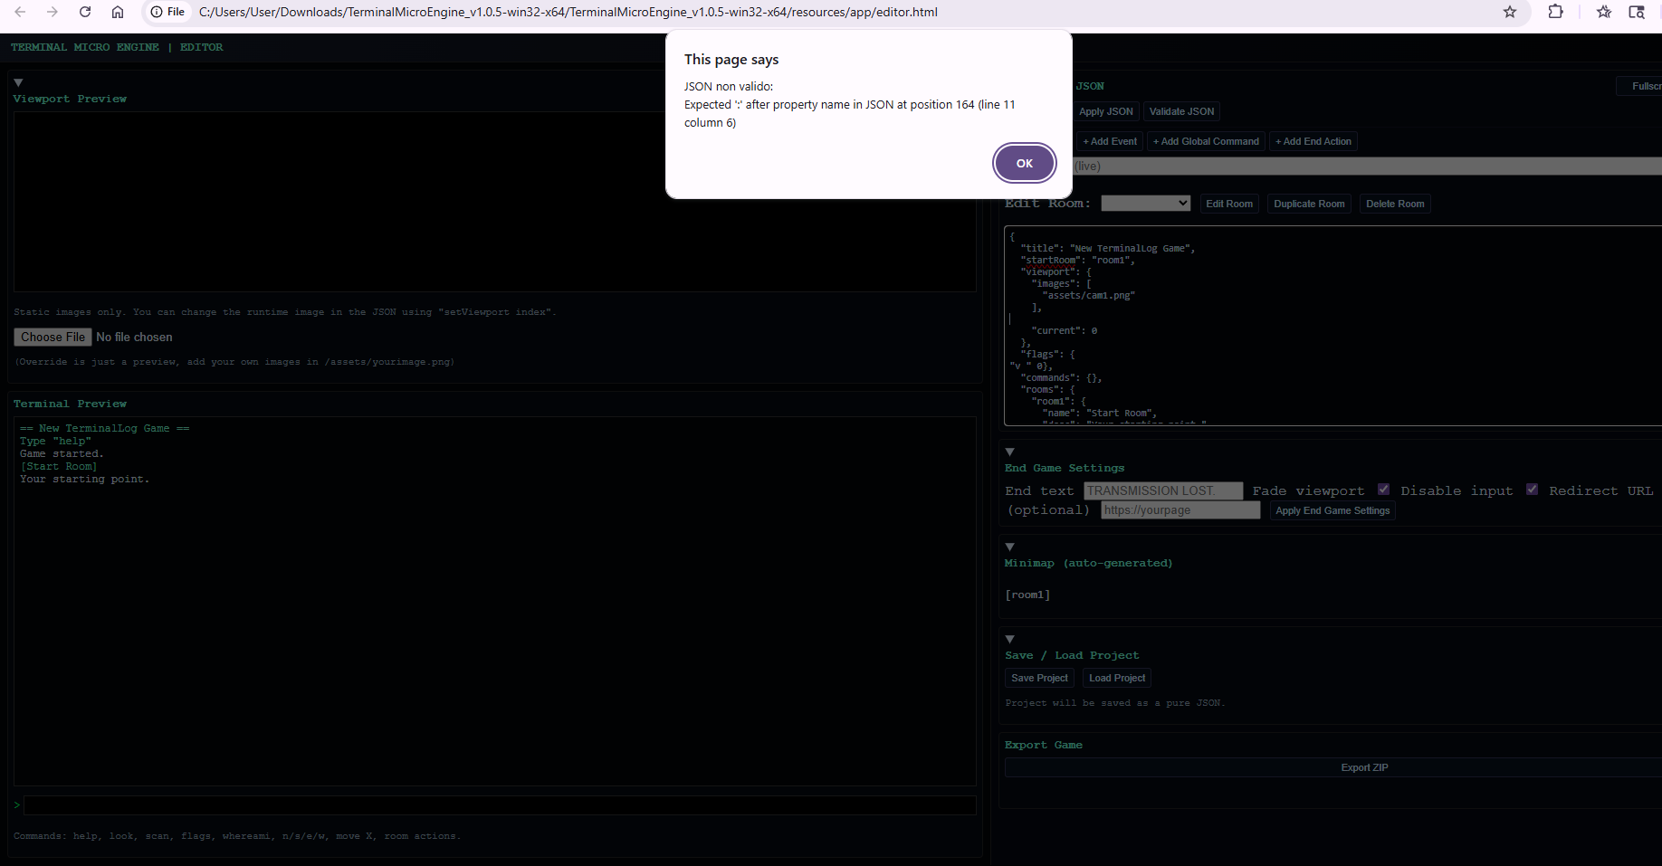Click the Duplicate Room button
Image resolution: width=1662 pixels, height=866 pixels.
coord(1309,204)
